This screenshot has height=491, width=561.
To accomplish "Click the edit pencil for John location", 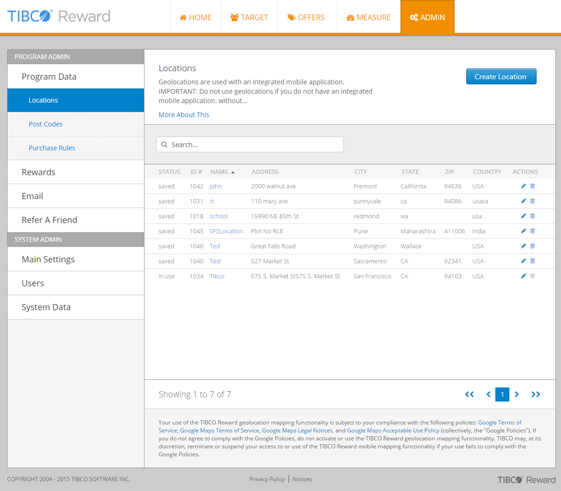I will point(523,186).
